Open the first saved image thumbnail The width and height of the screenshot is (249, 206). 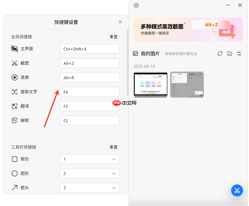tap(151, 85)
